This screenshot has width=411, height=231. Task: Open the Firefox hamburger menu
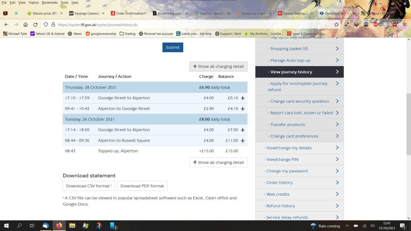405,24
